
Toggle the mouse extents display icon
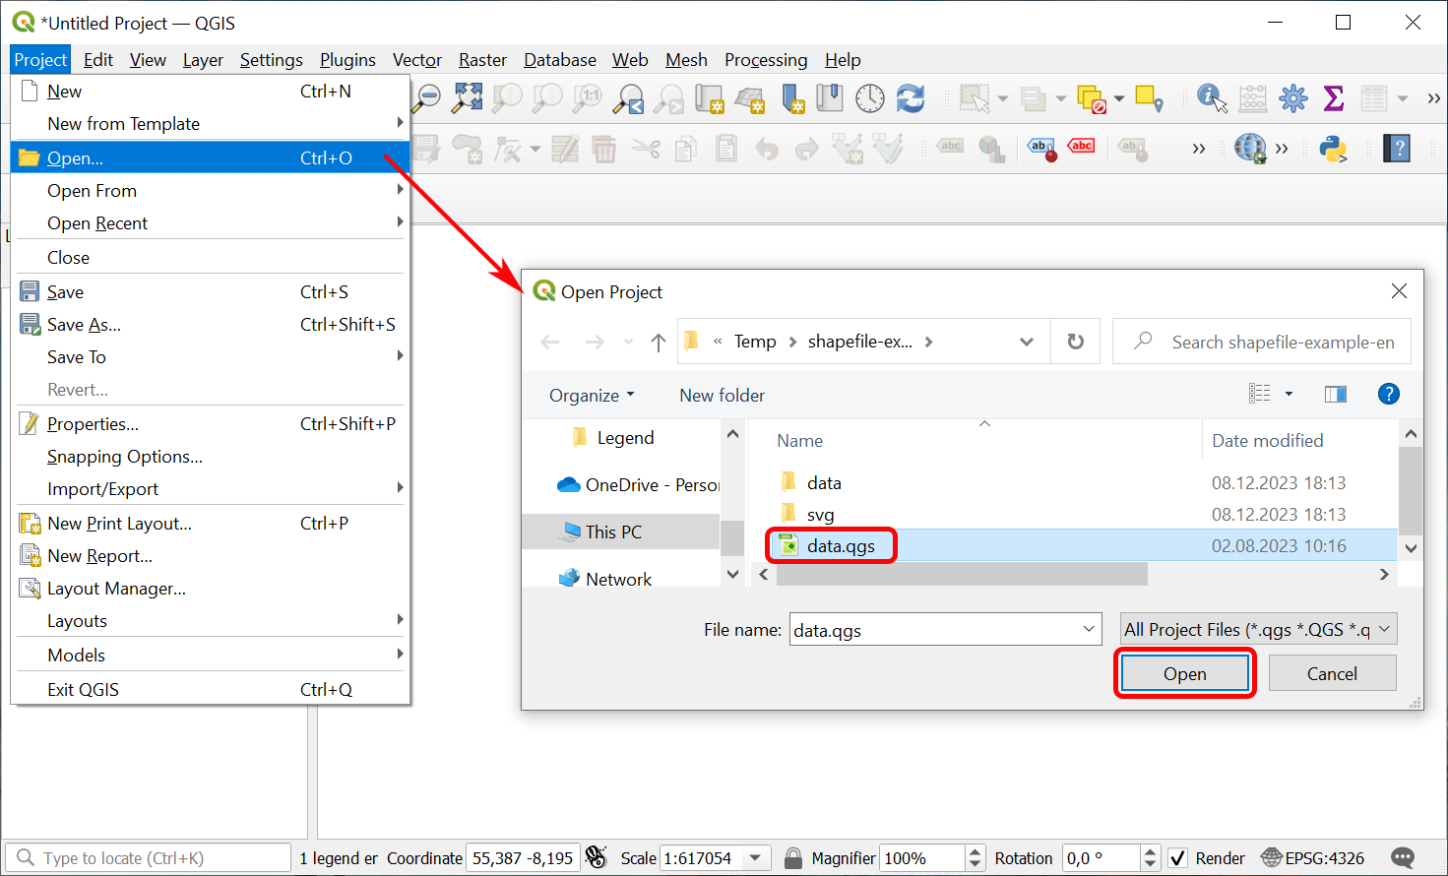coord(596,857)
